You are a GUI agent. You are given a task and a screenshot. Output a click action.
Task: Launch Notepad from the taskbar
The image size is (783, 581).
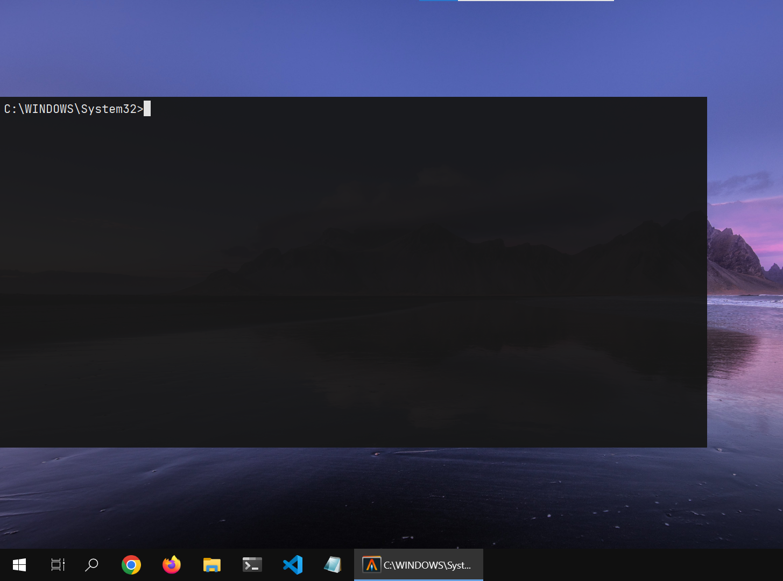click(x=333, y=564)
